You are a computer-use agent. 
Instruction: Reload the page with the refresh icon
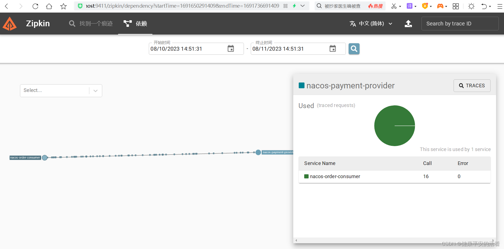click(35, 6)
